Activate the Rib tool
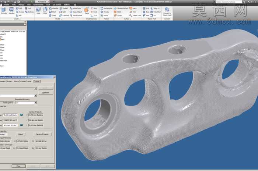258x171 pixels. click(19, 15)
